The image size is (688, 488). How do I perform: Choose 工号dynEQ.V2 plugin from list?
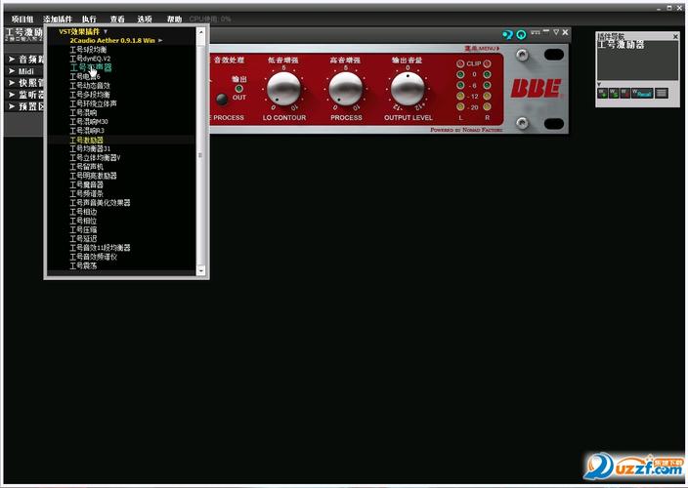tap(90, 59)
